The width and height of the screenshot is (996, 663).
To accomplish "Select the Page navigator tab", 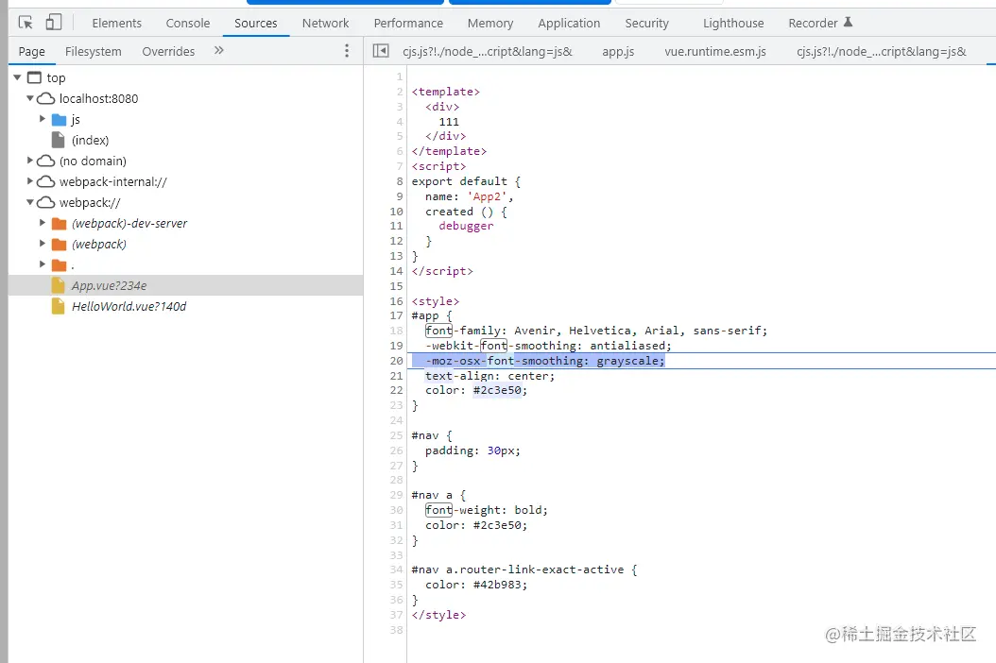I will pyautogui.click(x=32, y=51).
